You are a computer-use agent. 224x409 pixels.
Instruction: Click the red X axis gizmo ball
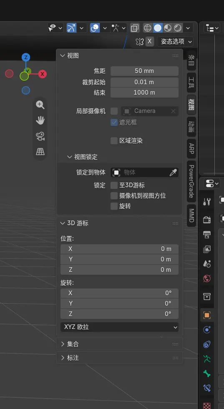click(x=42, y=74)
